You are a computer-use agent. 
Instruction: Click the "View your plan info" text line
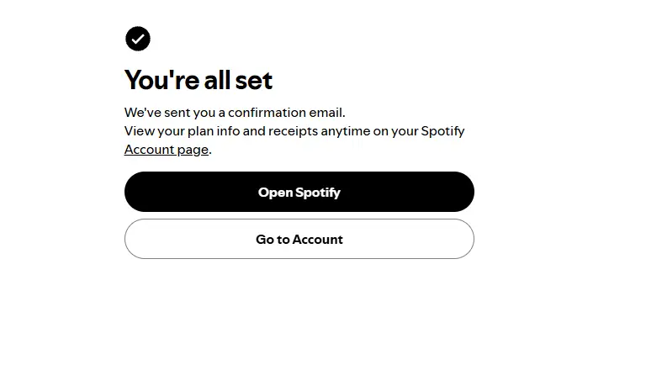click(294, 131)
